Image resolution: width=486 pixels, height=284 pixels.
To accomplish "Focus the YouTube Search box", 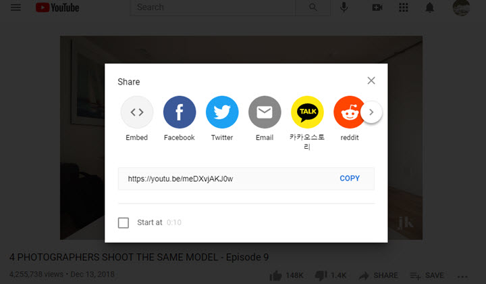I will (213, 7).
